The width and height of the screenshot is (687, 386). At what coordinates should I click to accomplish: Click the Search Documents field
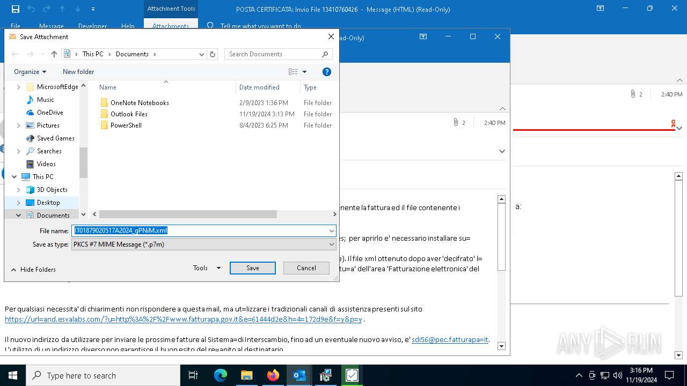pyautogui.click(x=279, y=54)
